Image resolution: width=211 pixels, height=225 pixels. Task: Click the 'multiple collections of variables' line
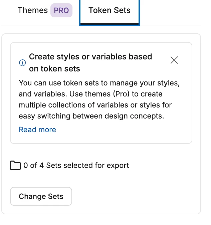point(95,105)
